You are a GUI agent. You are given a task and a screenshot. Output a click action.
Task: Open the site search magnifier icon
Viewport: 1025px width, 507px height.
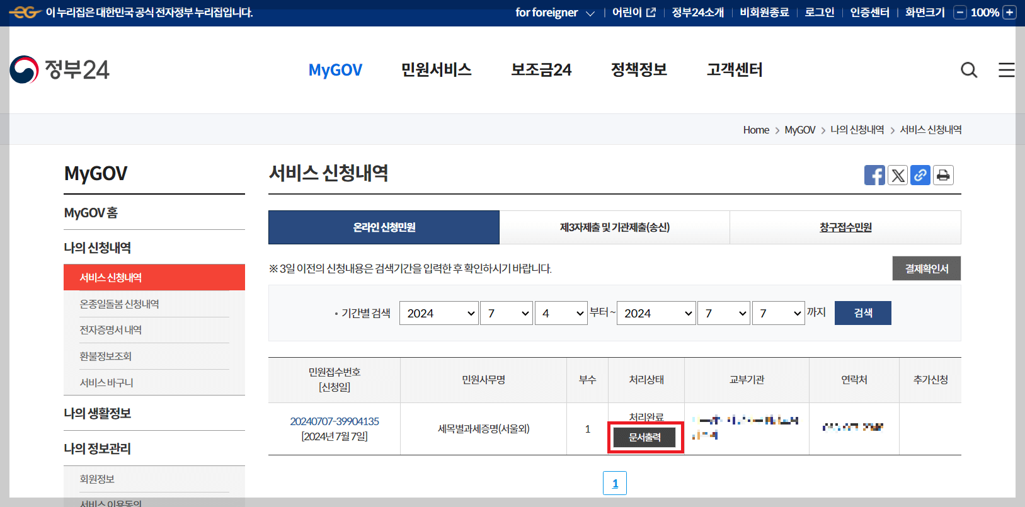click(969, 70)
